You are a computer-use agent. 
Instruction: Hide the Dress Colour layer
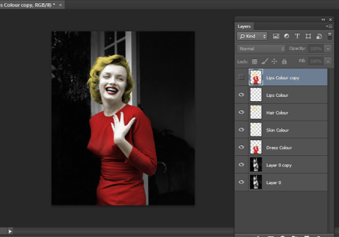pyautogui.click(x=241, y=147)
